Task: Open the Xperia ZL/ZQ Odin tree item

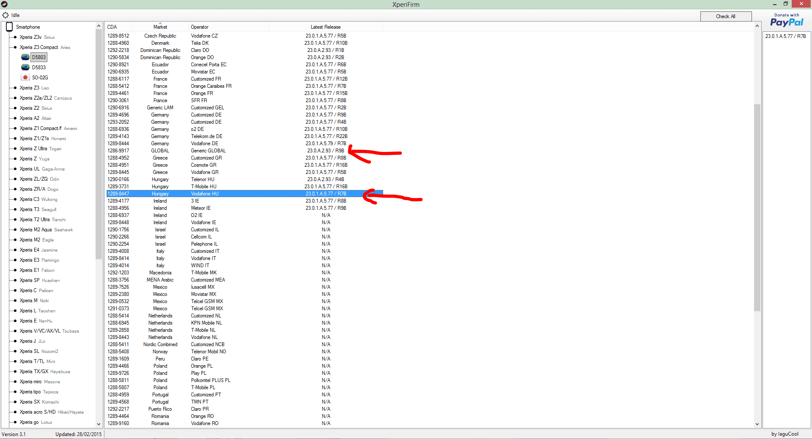Action: (39, 179)
